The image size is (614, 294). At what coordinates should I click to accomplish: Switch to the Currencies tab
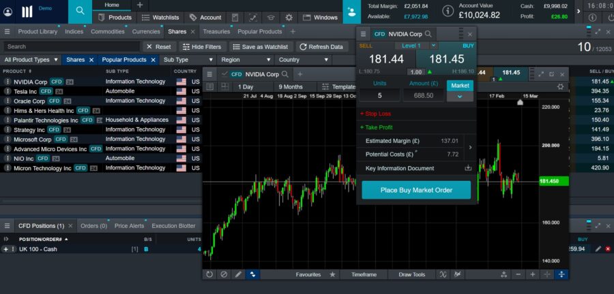click(x=146, y=31)
